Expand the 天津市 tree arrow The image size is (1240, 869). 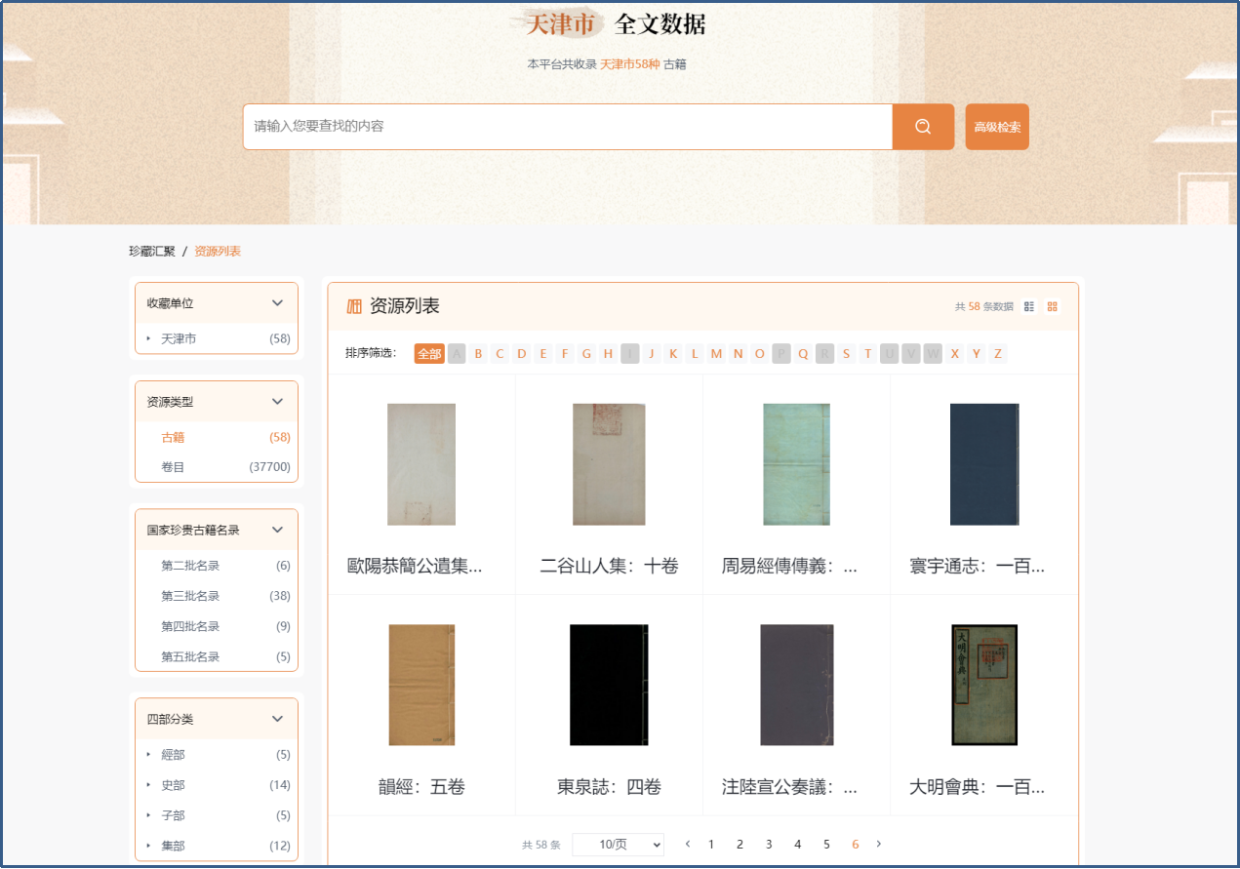(x=149, y=338)
